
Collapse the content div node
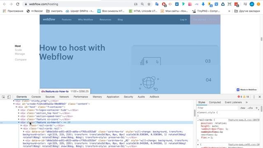tap(14, 104)
